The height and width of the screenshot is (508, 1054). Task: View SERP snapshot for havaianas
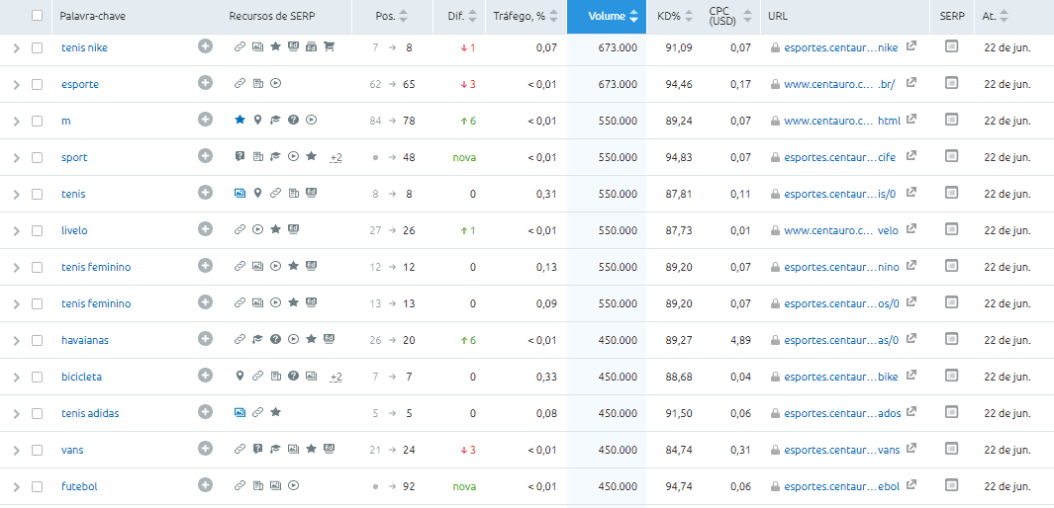[951, 338]
